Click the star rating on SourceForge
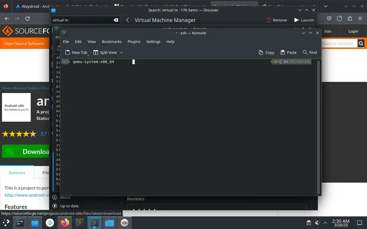 point(19,134)
